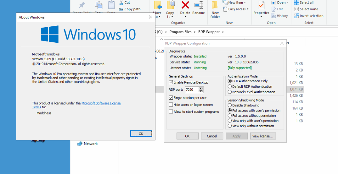Click the Rename icon in ribbon
338x174 pixels.
click(199, 5)
